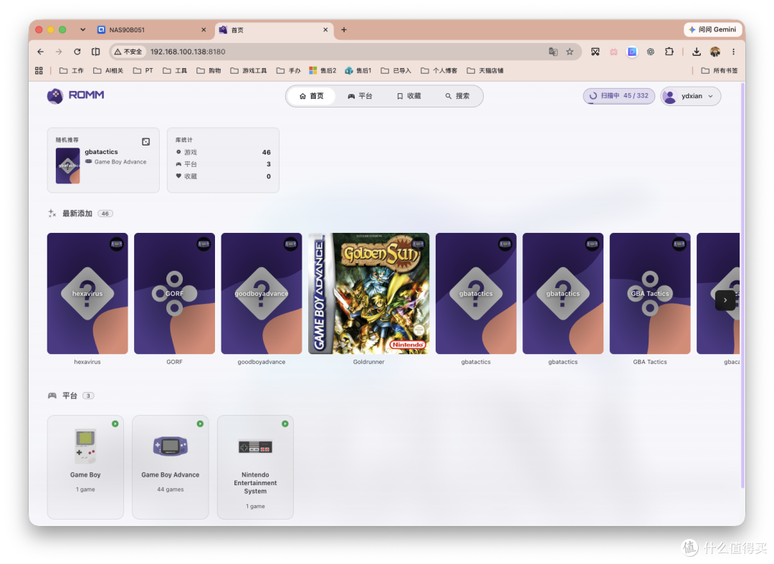
Task: Click the 最新添加 section header
Action: pos(77,213)
